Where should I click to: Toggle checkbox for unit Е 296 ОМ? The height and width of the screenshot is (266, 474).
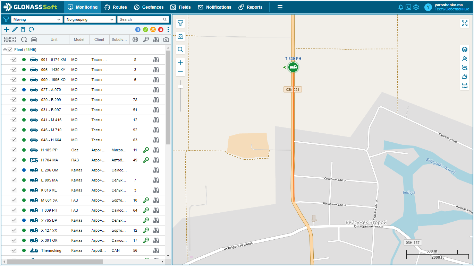pyautogui.click(x=14, y=170)
